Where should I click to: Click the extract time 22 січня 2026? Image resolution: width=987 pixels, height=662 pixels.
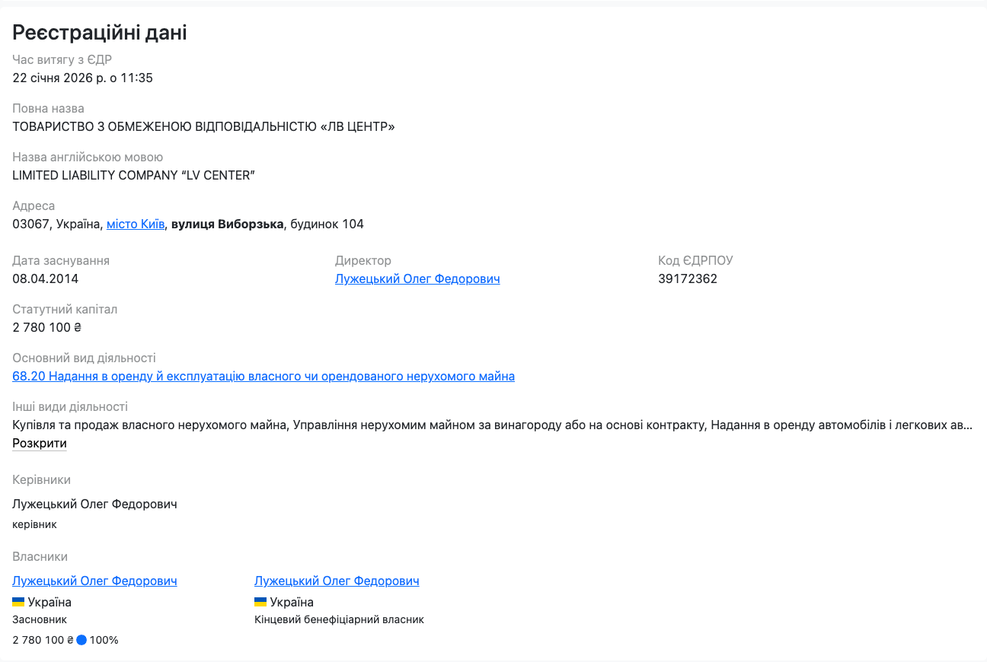(x=82, y=78)
